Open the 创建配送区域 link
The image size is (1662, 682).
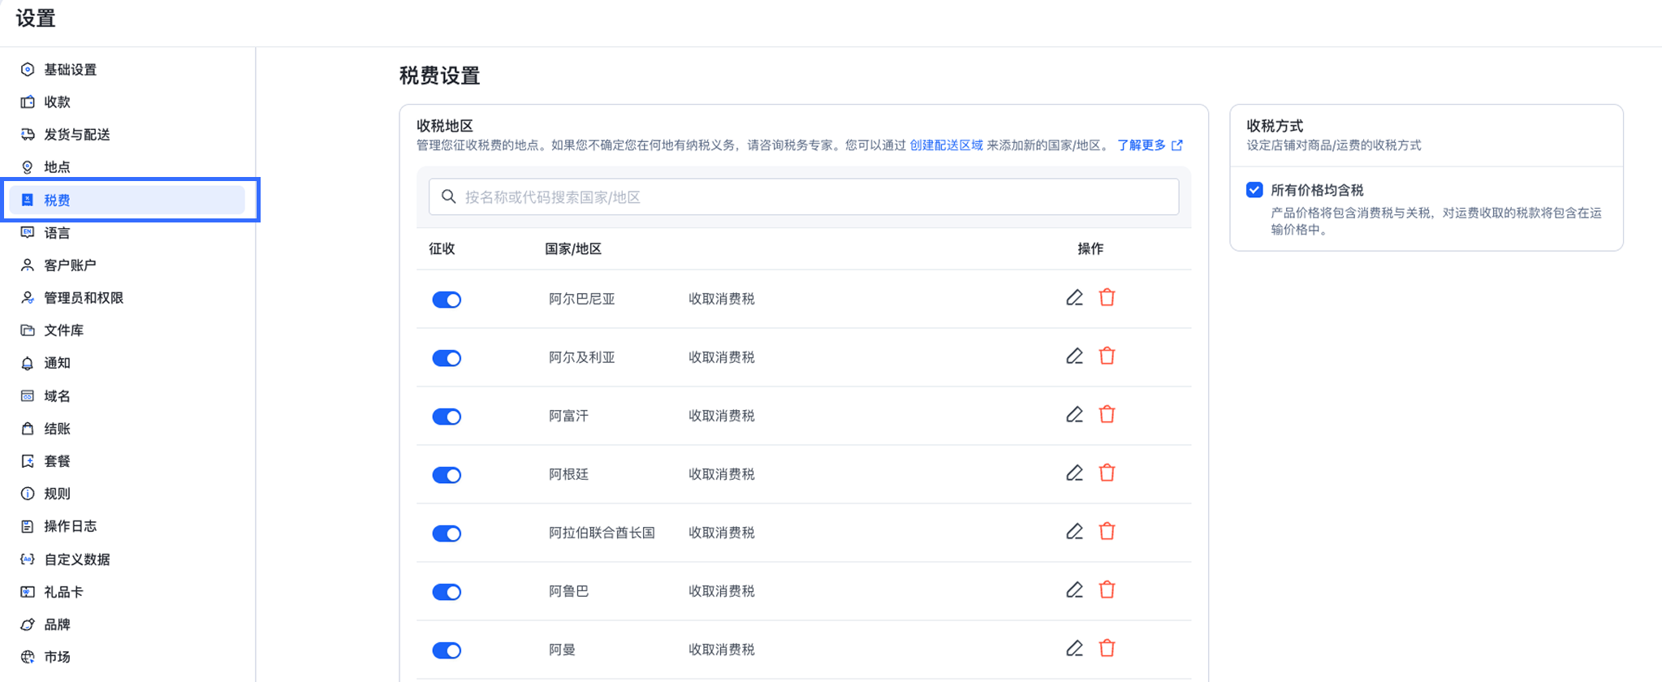[x=946, y=145]
